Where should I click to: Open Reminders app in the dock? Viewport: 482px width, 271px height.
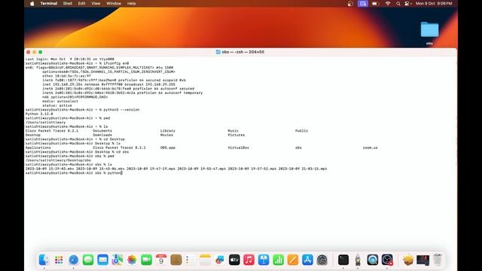(x=191, y=260)
